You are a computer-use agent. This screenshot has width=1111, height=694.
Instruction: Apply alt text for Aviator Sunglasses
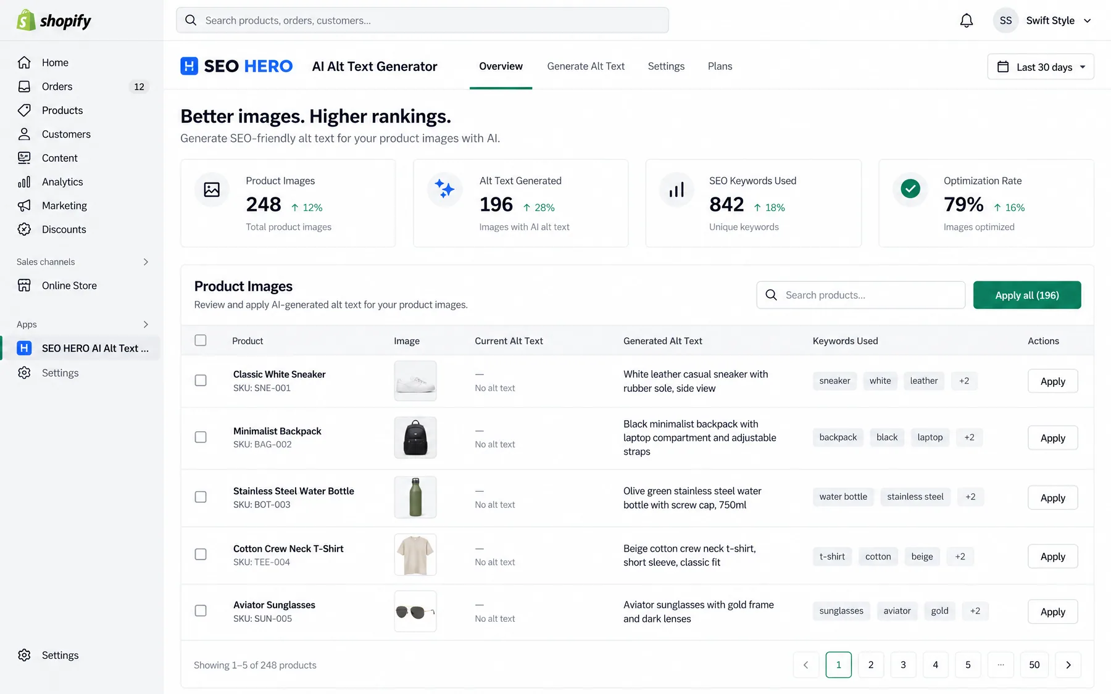[1053, 612]
